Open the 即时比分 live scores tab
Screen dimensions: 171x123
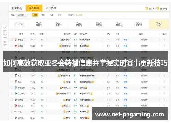click(x=17, y=8)
